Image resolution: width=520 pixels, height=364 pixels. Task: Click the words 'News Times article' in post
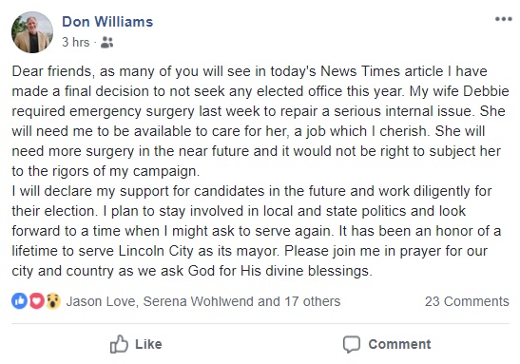(x=382, y=71)
